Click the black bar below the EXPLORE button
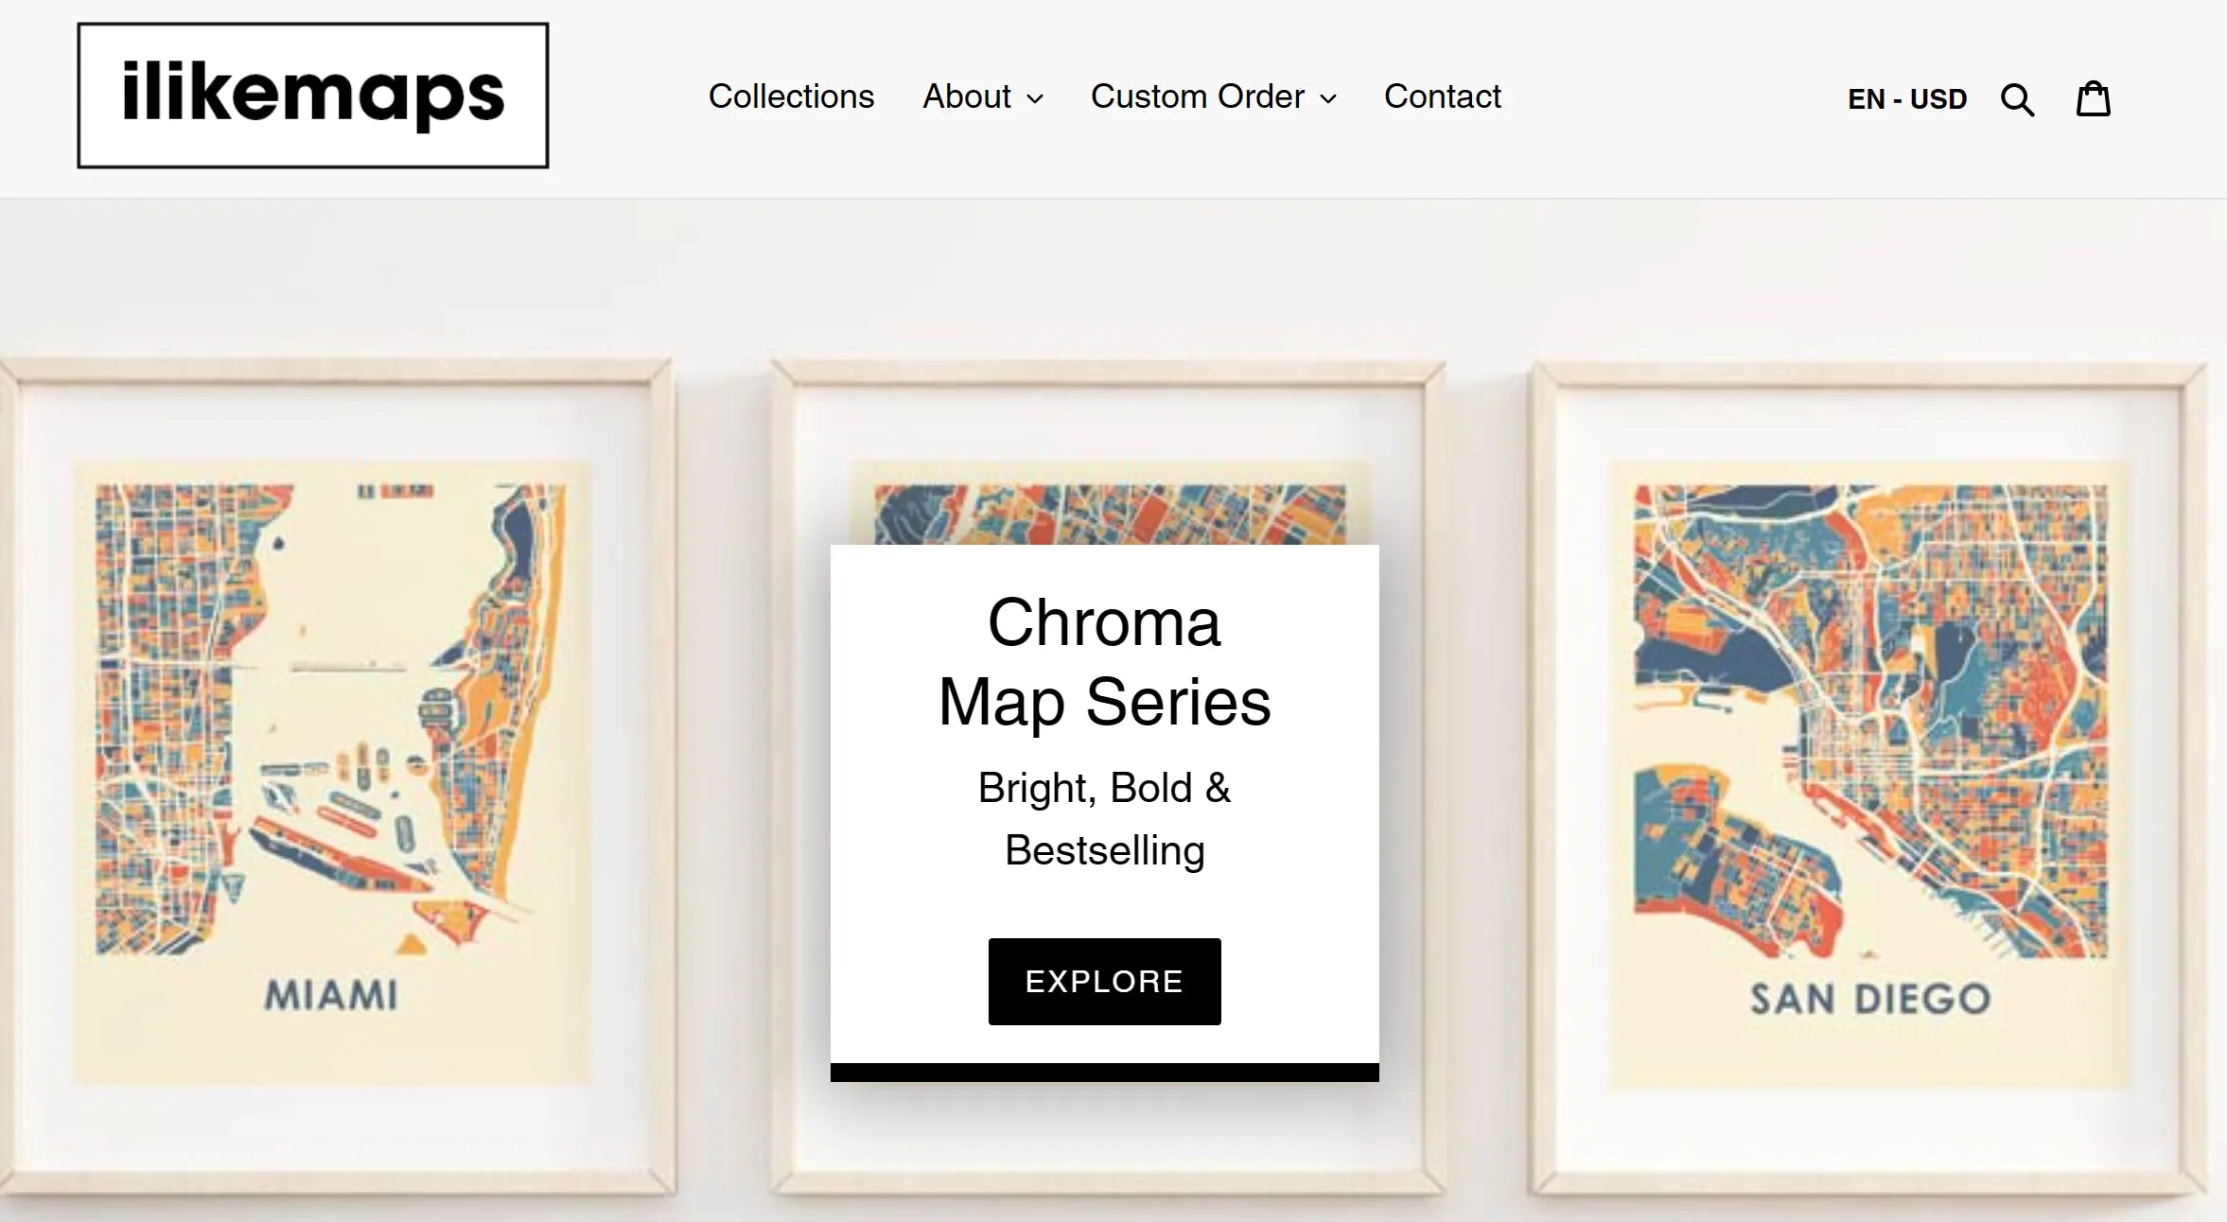Screen dimensions: 2227x1222 point(1103,1072)
